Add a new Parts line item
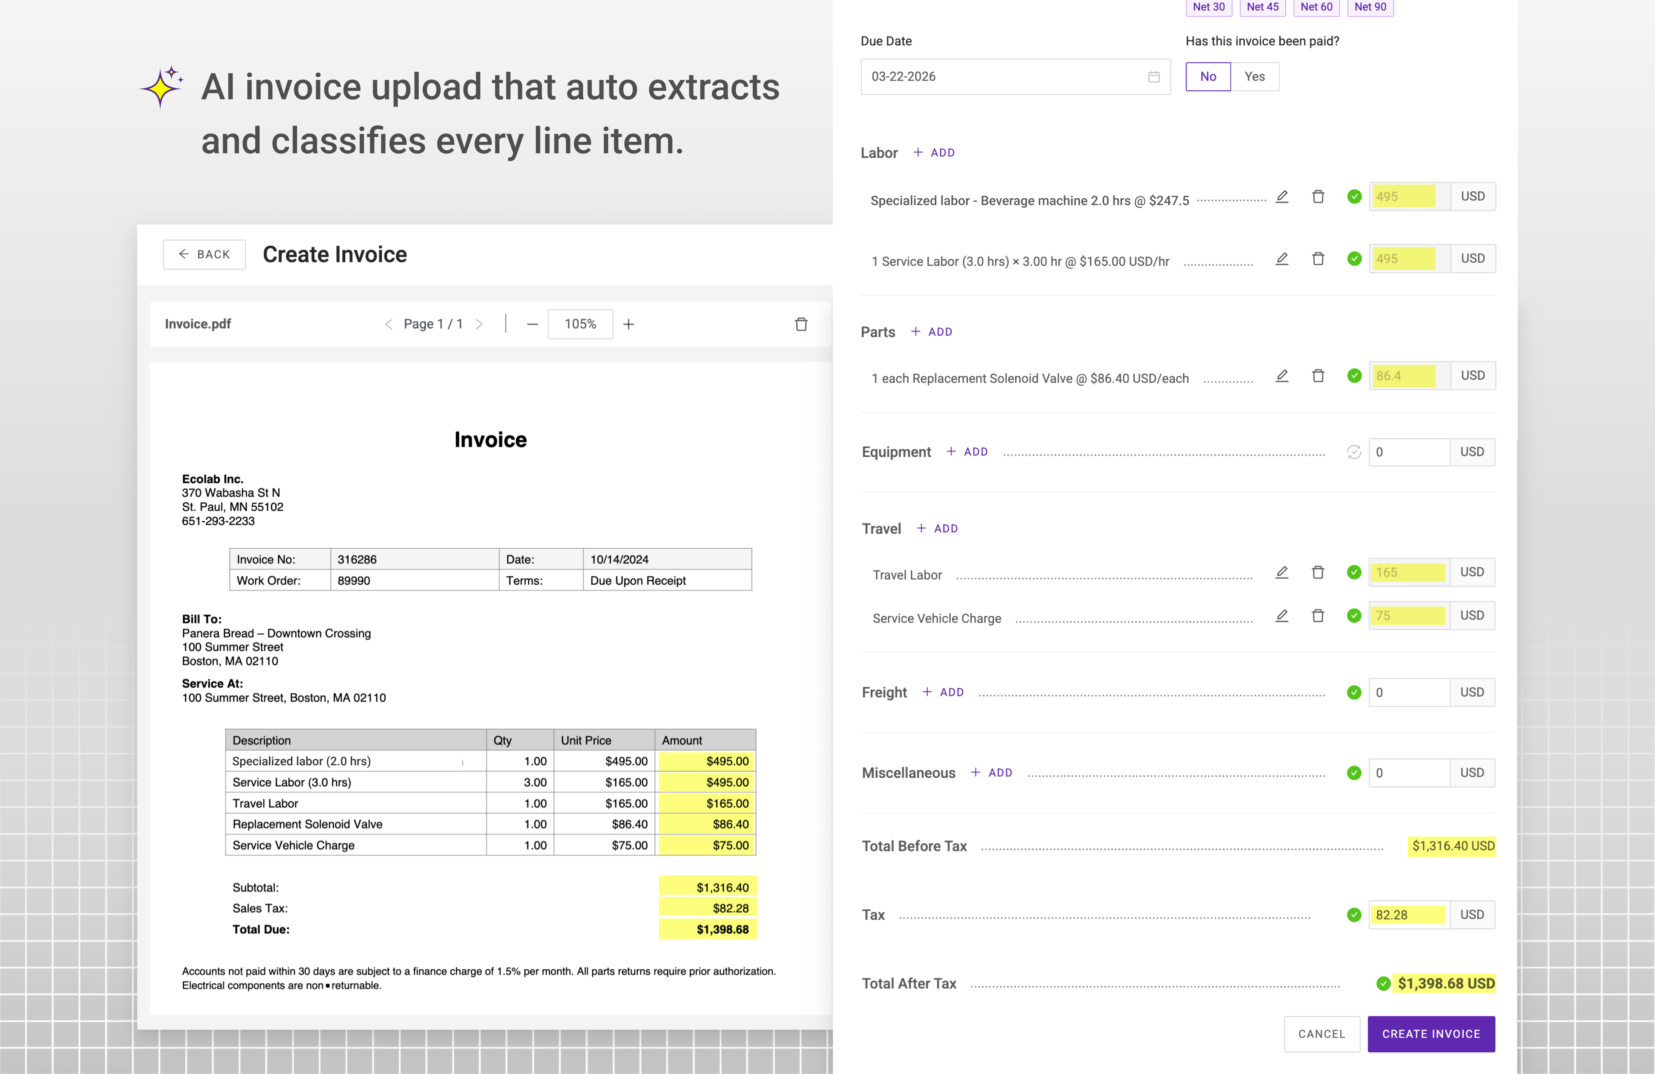 click(x=932, y=332)
